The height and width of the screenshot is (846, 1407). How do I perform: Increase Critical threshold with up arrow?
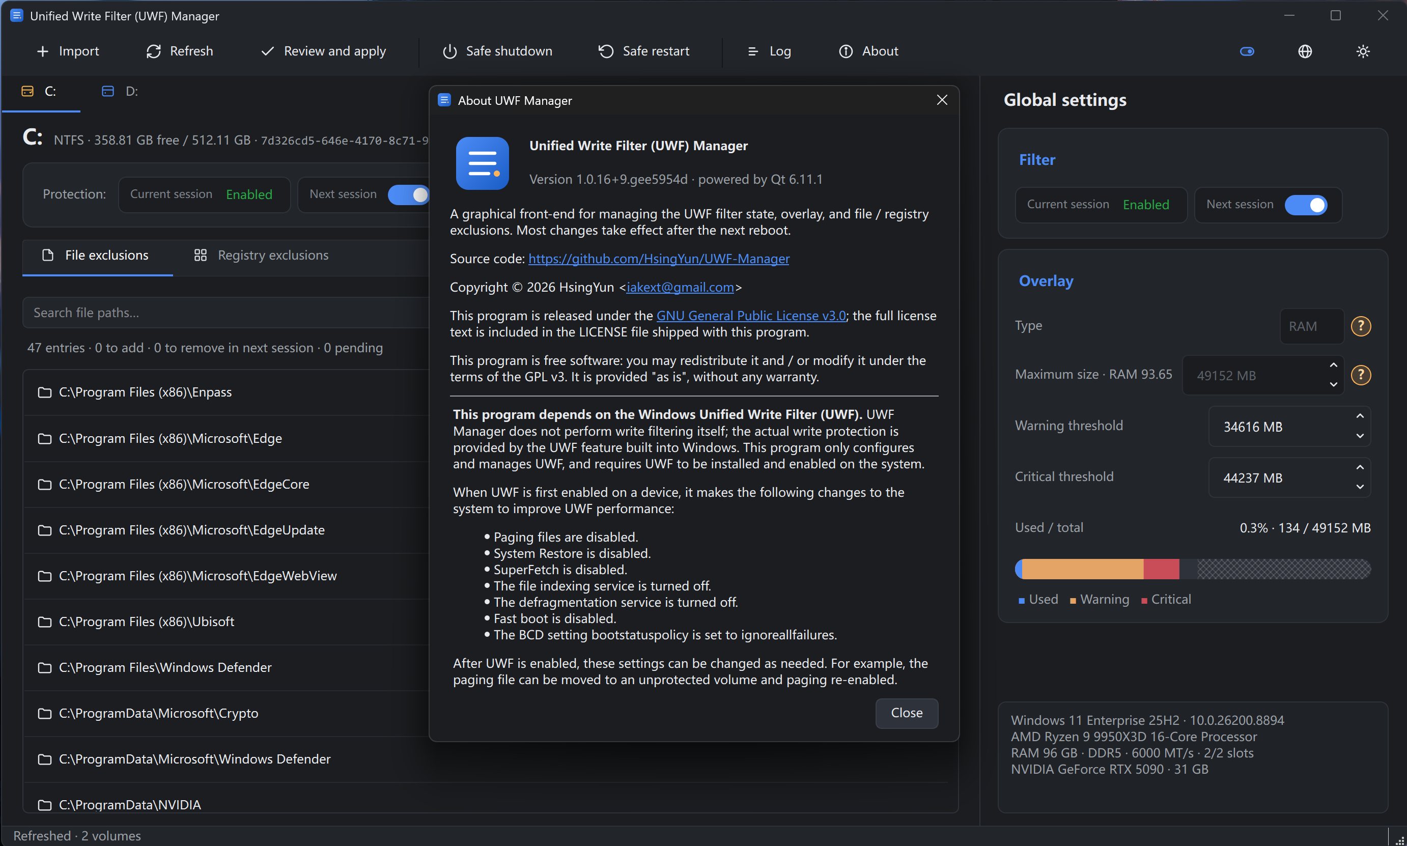click(1360, 467)
